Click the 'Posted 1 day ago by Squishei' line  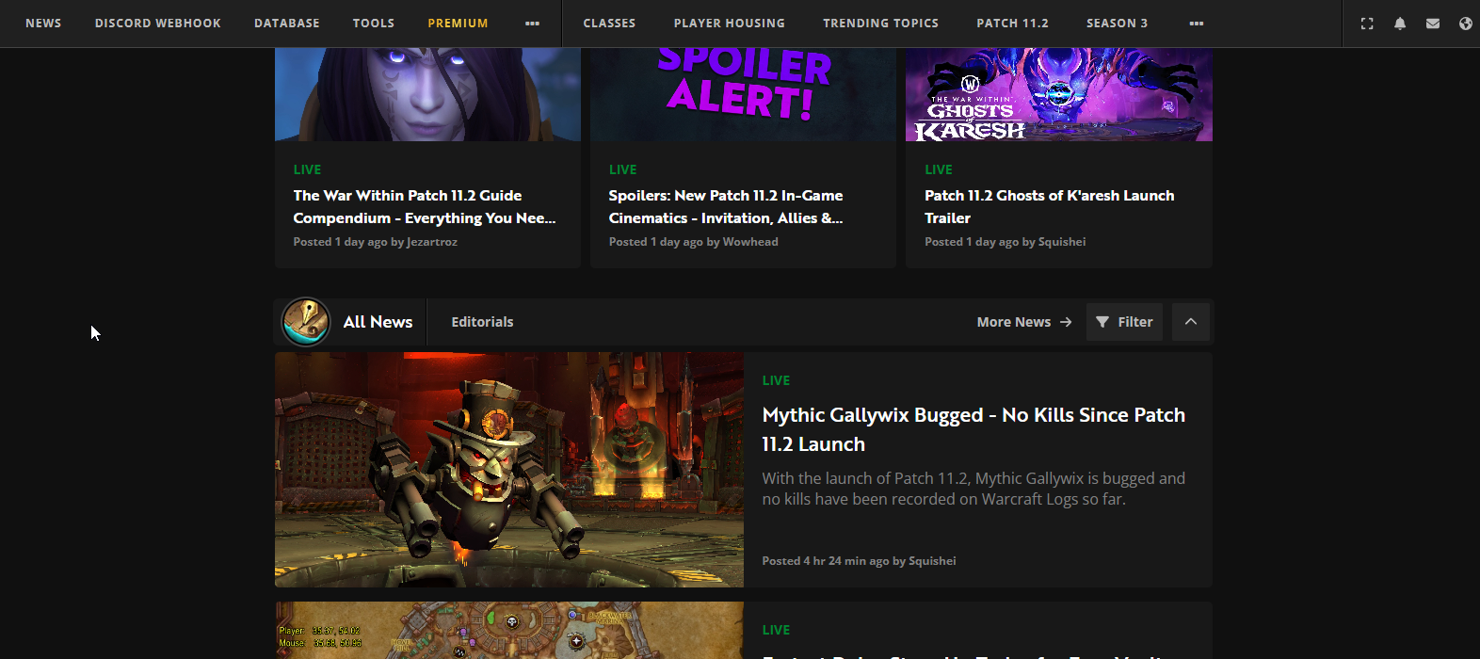1005,242
